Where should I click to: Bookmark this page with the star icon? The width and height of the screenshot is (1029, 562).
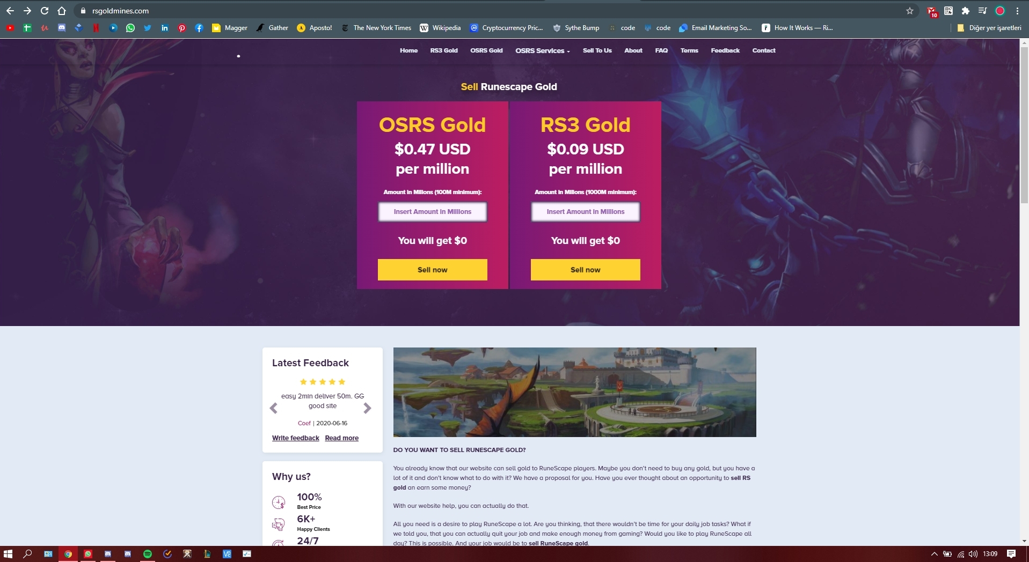pos(910,11)
